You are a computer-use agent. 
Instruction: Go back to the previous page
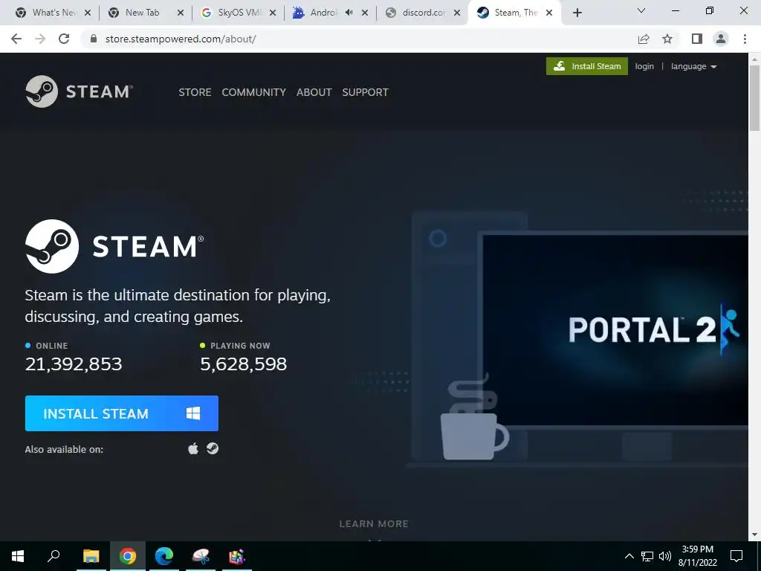tap(16, 39)
